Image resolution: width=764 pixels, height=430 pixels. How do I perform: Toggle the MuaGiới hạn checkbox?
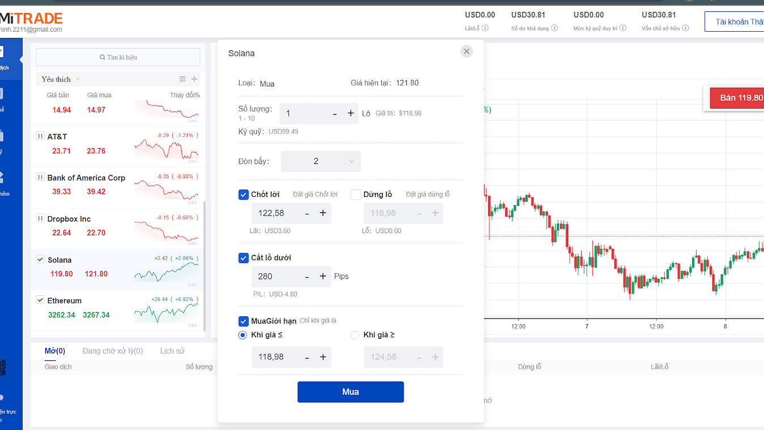244,321
